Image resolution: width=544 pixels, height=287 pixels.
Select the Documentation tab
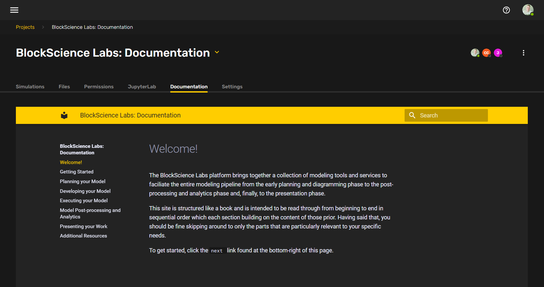point(189,87)
